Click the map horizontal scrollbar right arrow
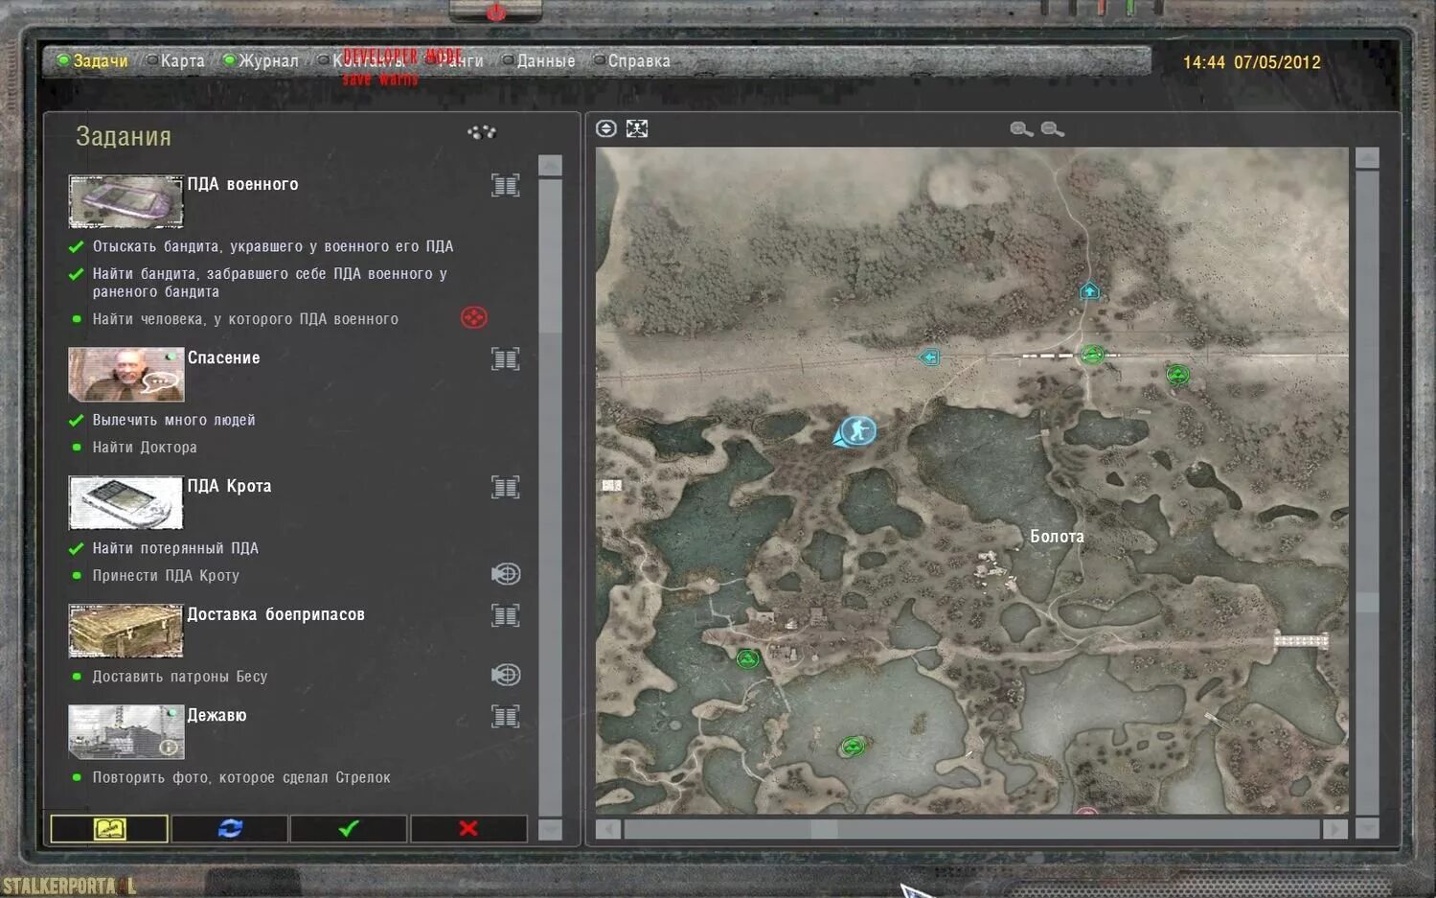1436x898 pixels. click(x=1335, y=829)
